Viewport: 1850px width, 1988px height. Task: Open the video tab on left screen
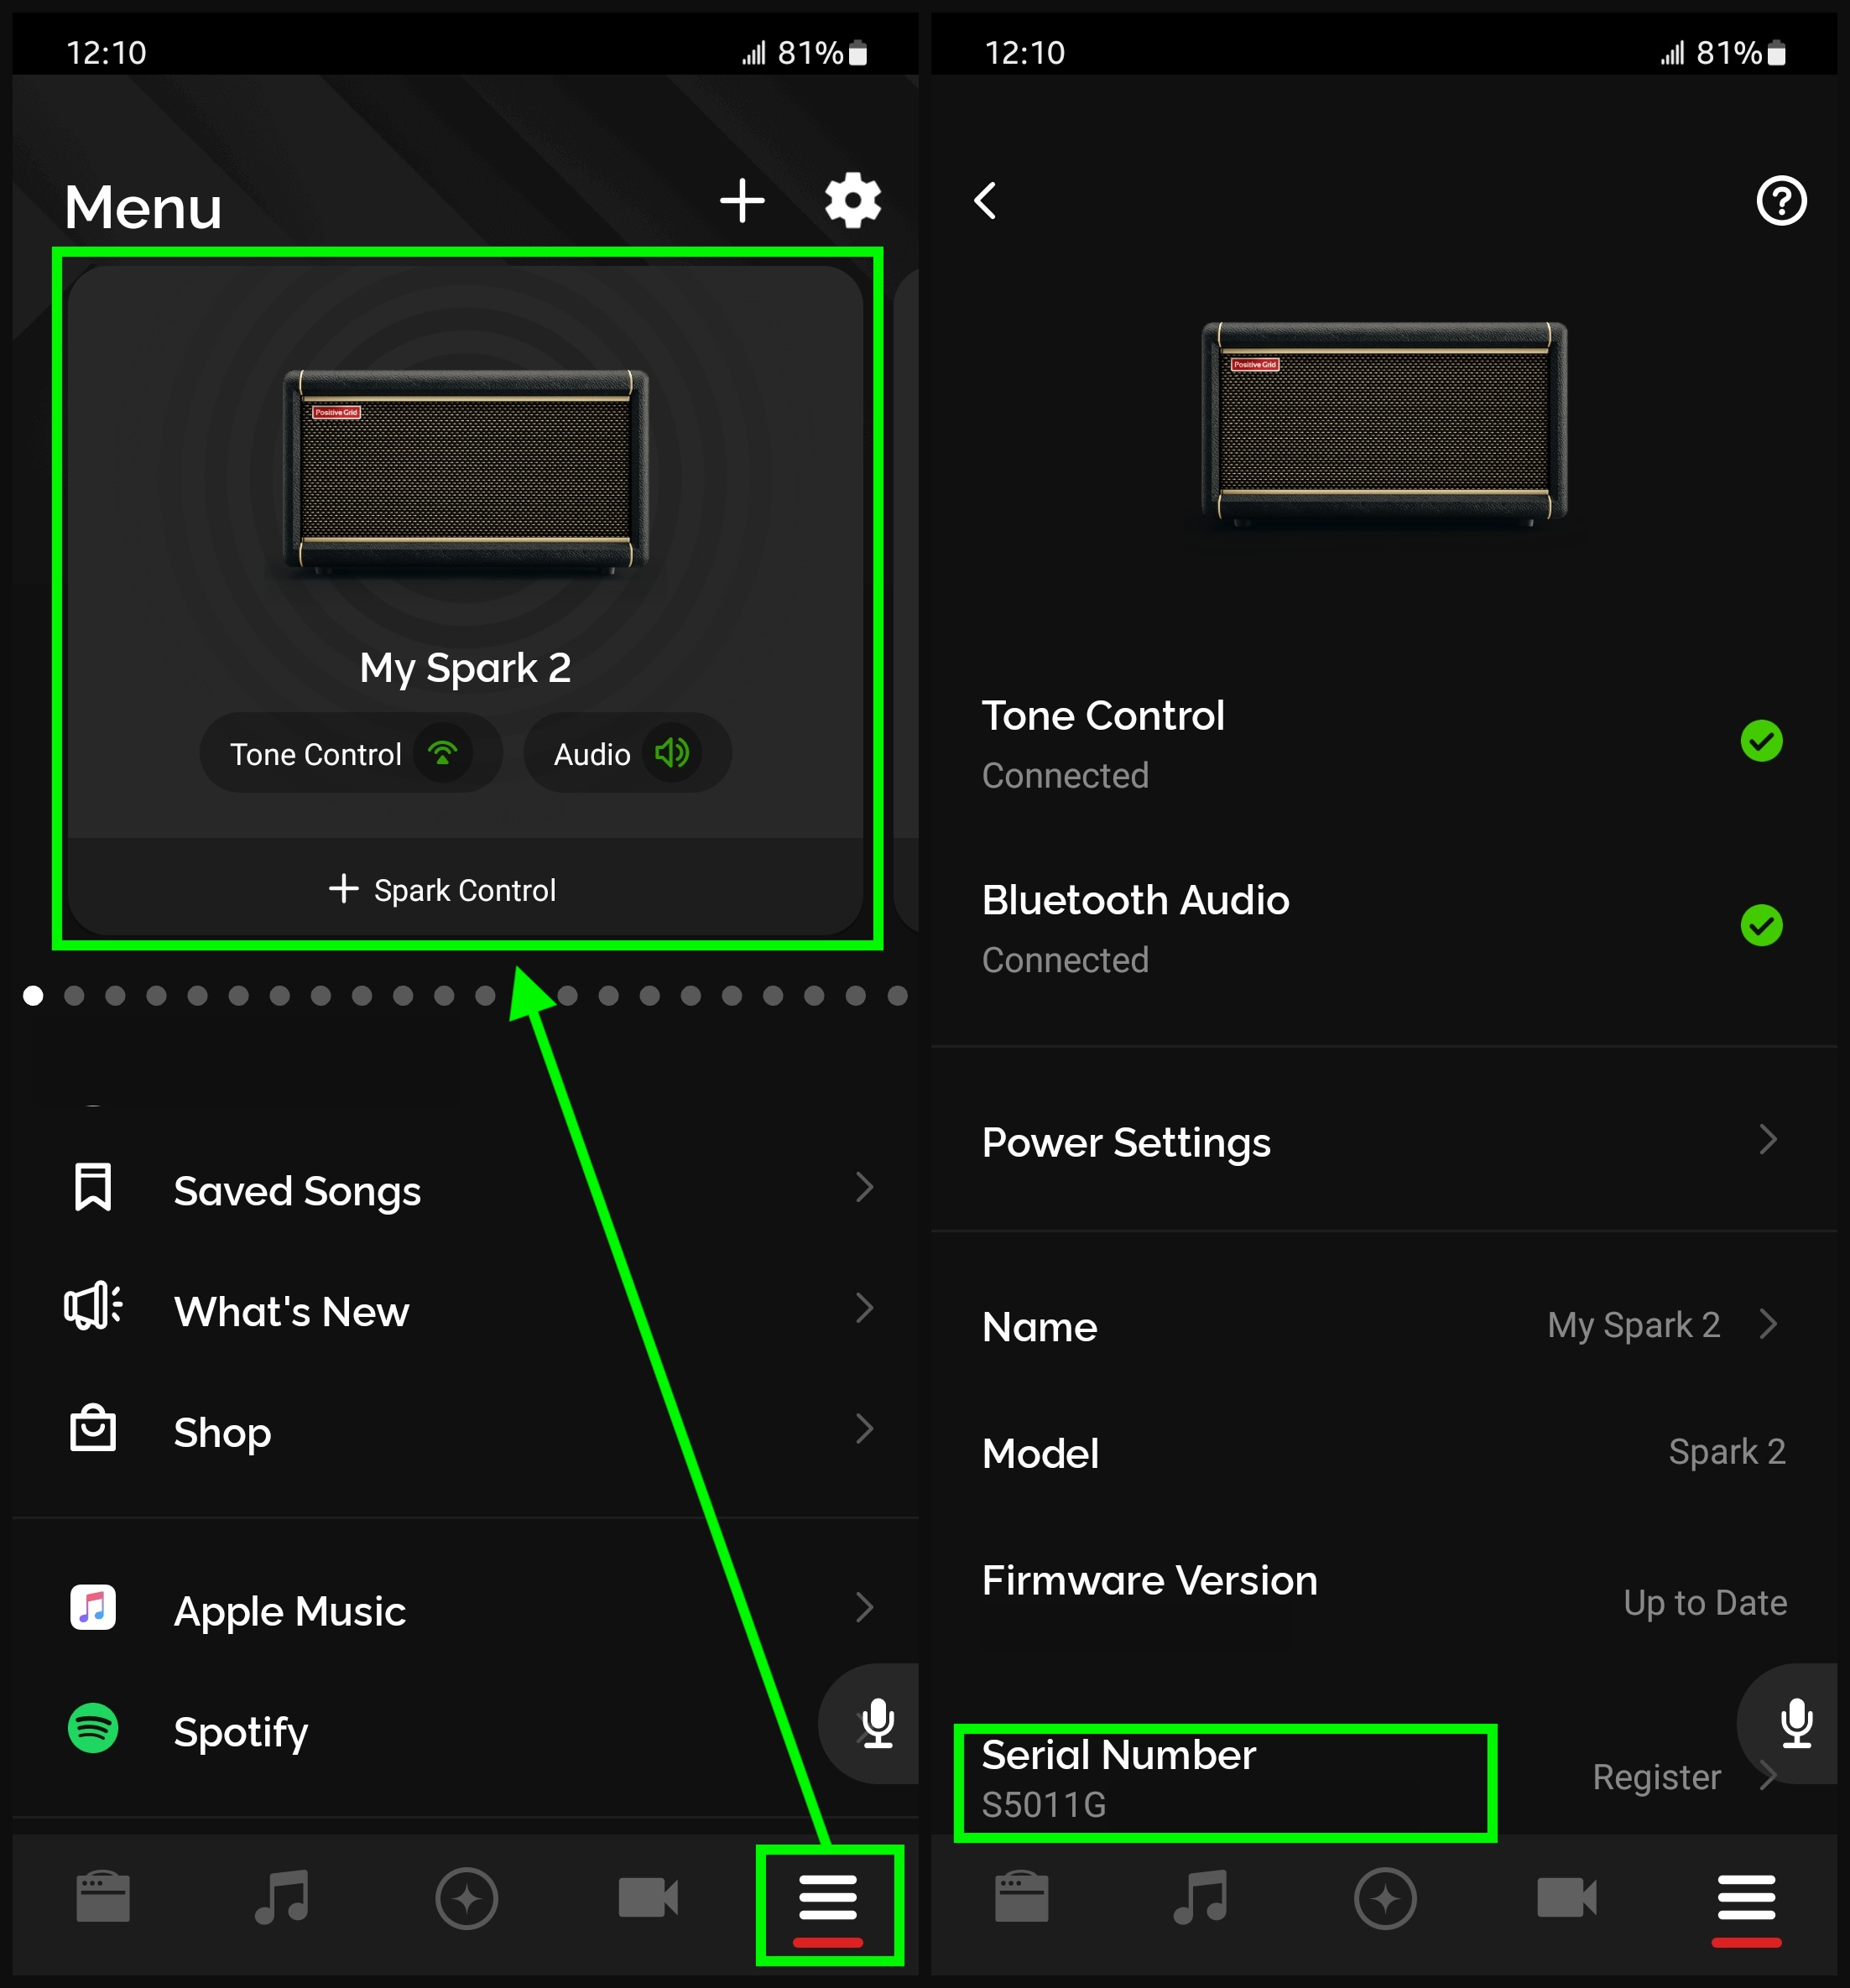tap(647, 1897)
